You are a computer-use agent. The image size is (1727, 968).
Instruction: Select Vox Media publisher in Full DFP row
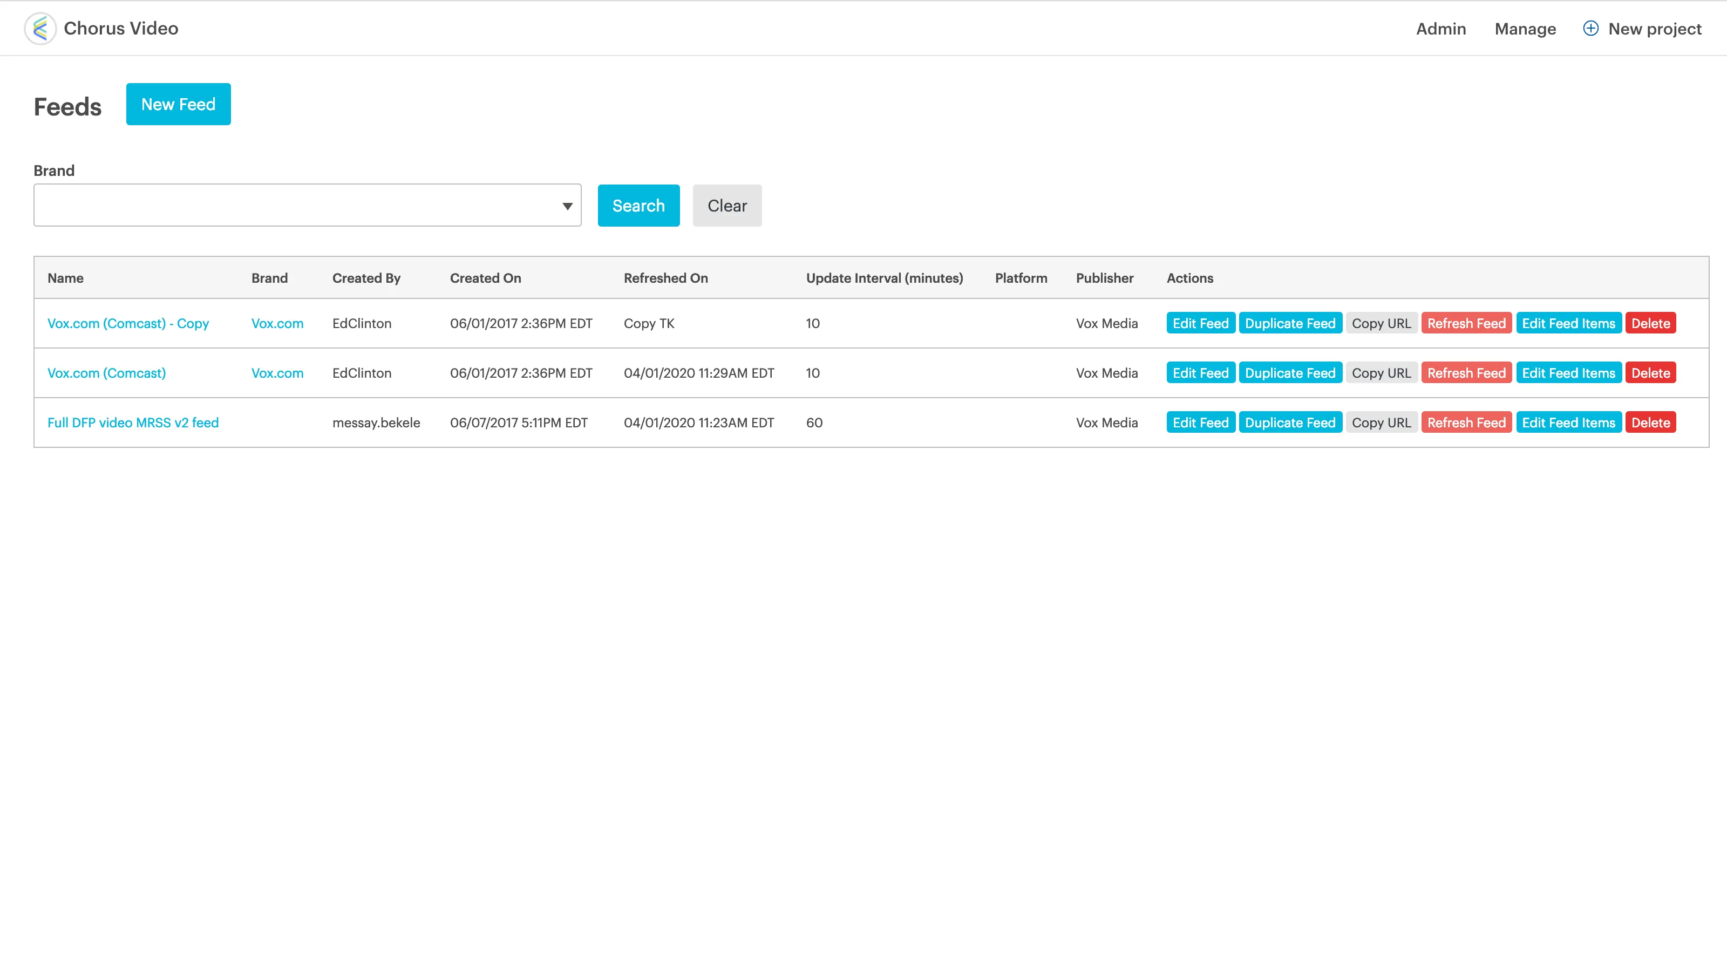coord(1107,422)
